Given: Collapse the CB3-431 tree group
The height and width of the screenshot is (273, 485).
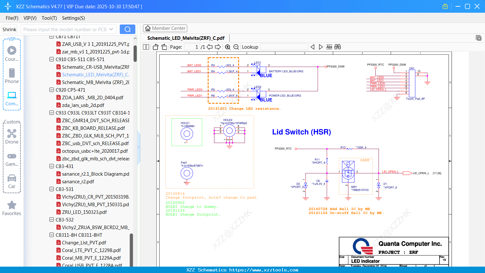Looking at the screenshot, I should [x=52, y=166].
